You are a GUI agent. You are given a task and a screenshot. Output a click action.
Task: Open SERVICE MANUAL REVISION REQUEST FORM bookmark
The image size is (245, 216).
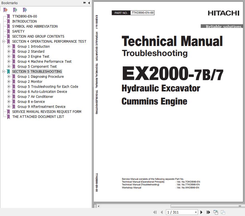[x=47, y=111]
